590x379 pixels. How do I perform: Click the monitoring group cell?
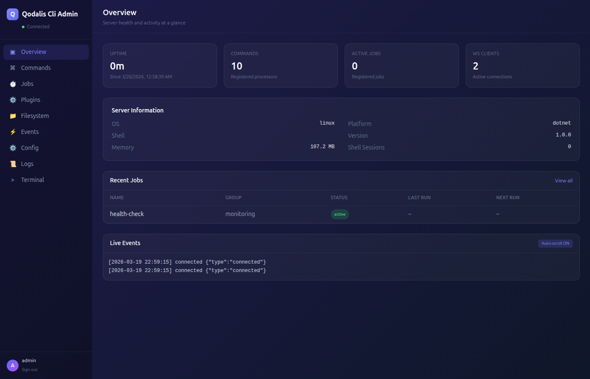click(240, 214)
